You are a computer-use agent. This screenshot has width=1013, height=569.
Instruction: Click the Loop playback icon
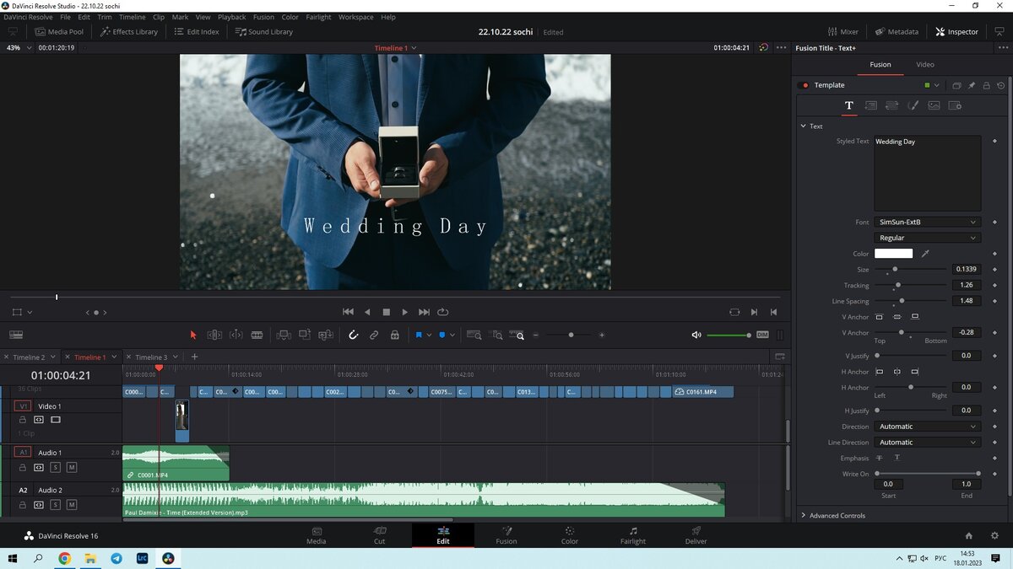click(443, 312)
